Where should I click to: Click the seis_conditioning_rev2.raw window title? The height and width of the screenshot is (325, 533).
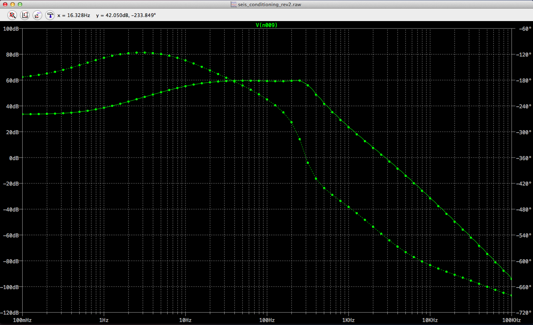269,4
